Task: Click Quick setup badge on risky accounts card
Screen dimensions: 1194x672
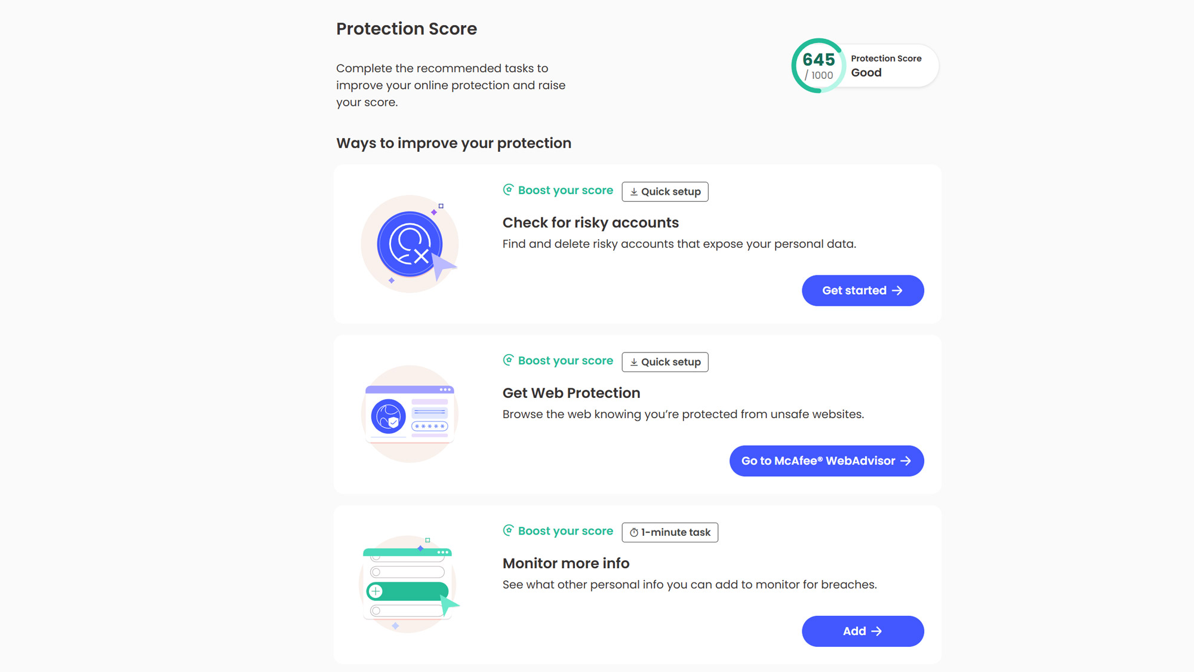Action: point(665,192)
